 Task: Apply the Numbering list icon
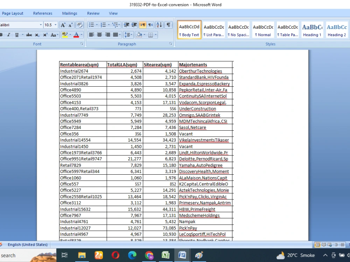(103, 25)
